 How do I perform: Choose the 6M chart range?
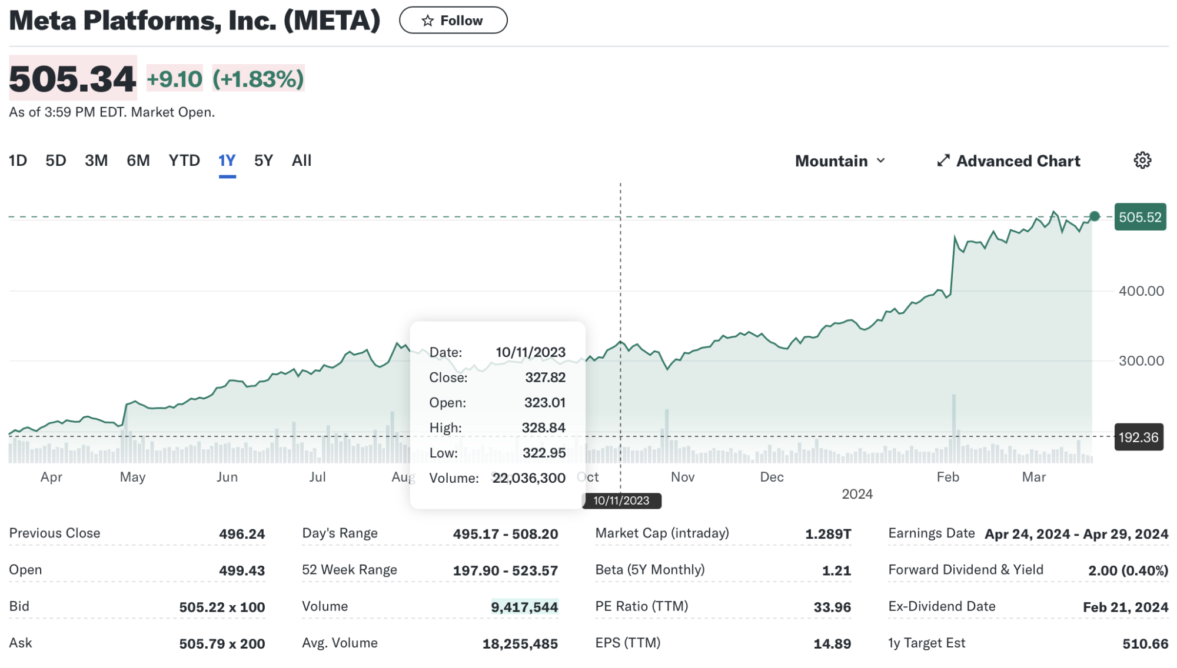138,161
